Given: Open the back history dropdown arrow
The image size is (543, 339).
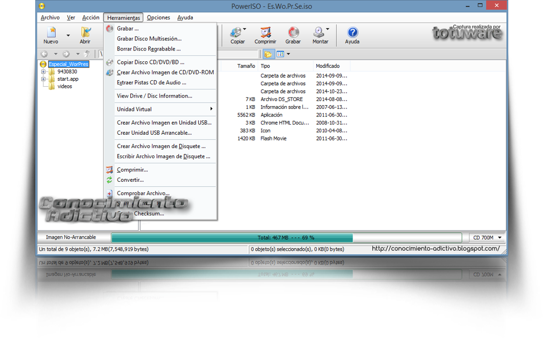Looking at the screenshot, I should click(55, 54).
